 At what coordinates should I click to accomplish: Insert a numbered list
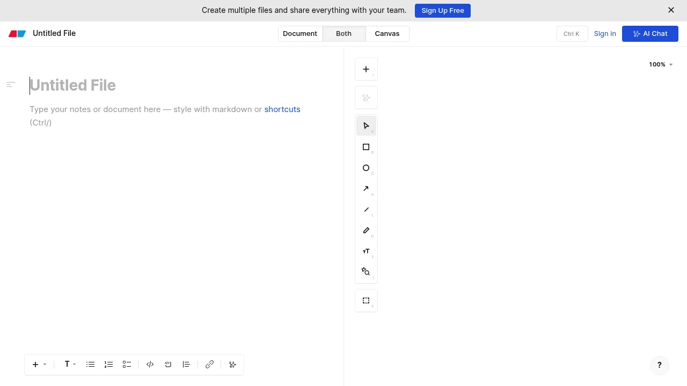click(108, 365)
